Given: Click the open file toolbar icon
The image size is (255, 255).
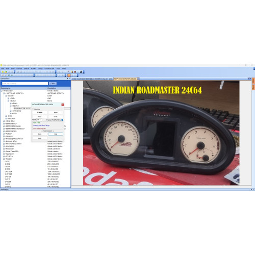Looking at the screenshot, I should click(x=6, y=72).
